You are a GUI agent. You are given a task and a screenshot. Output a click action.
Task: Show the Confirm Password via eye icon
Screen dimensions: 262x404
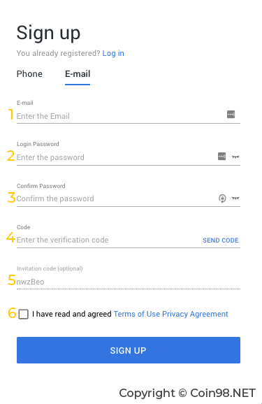click(235, 198)
